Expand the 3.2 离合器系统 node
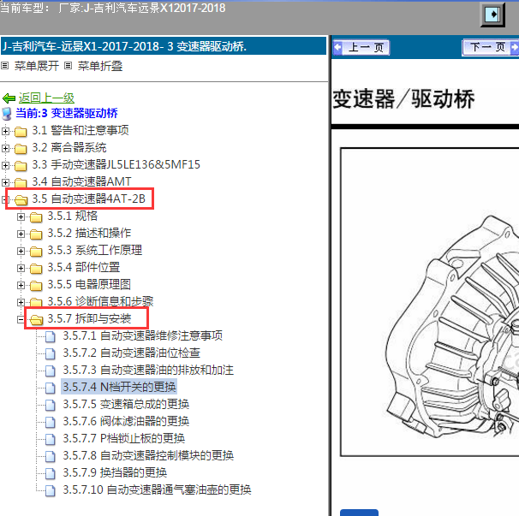 click(5, 149)
